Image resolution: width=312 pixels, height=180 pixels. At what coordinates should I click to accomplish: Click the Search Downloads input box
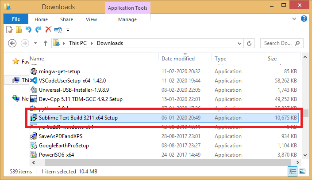point(278,43)
